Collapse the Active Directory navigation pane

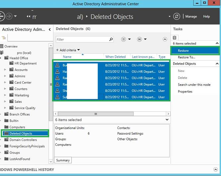point(50,29)
